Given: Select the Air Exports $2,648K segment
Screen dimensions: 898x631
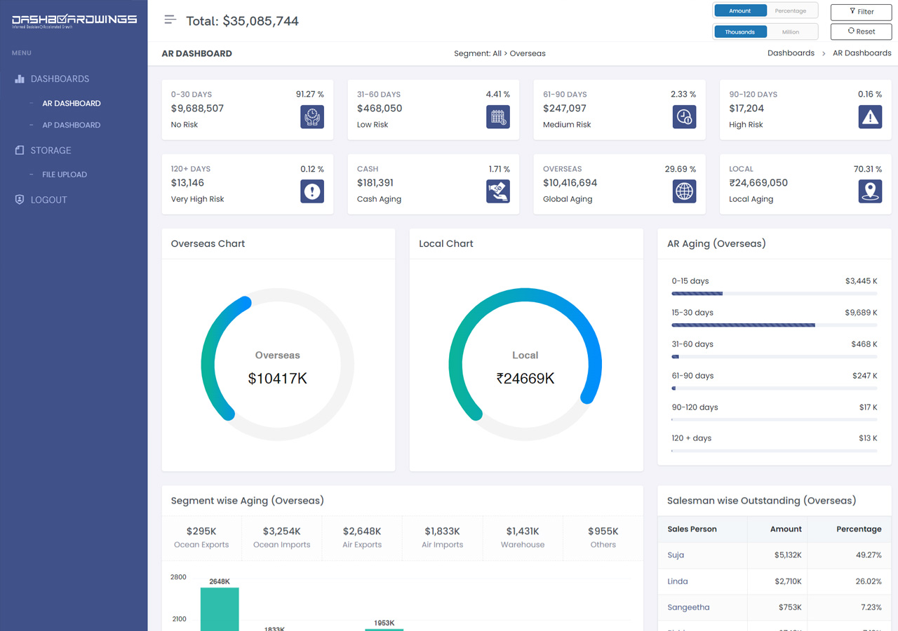Looking at the screenshot, I should point(362,538).
